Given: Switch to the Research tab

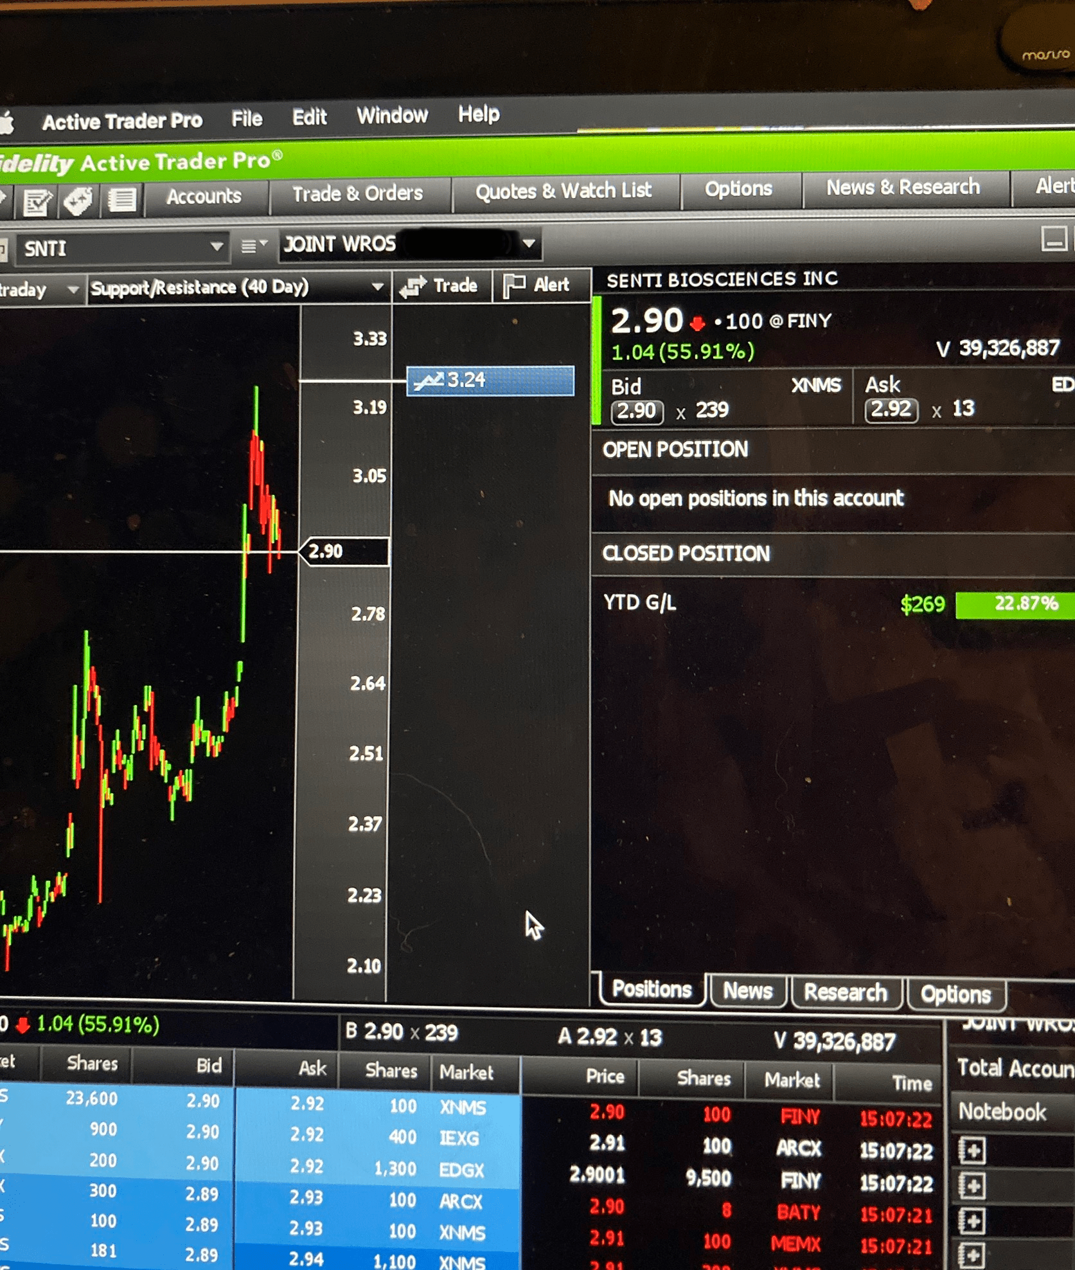Looking at the screenshot, I should pos(845,993).
